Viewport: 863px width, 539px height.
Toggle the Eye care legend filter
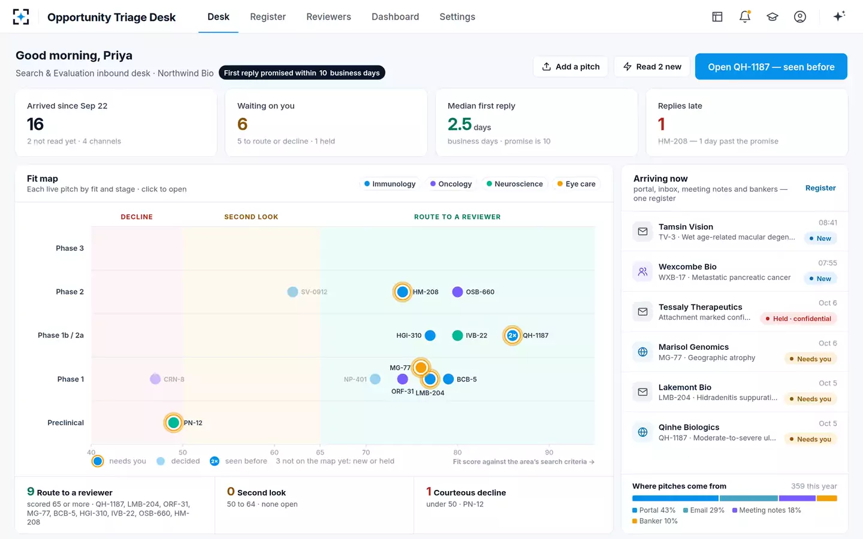tap(577, 184)
